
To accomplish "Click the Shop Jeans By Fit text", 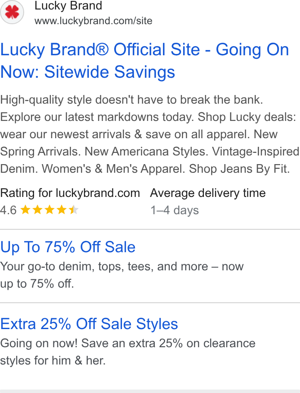I will click(x=240, y=169).
